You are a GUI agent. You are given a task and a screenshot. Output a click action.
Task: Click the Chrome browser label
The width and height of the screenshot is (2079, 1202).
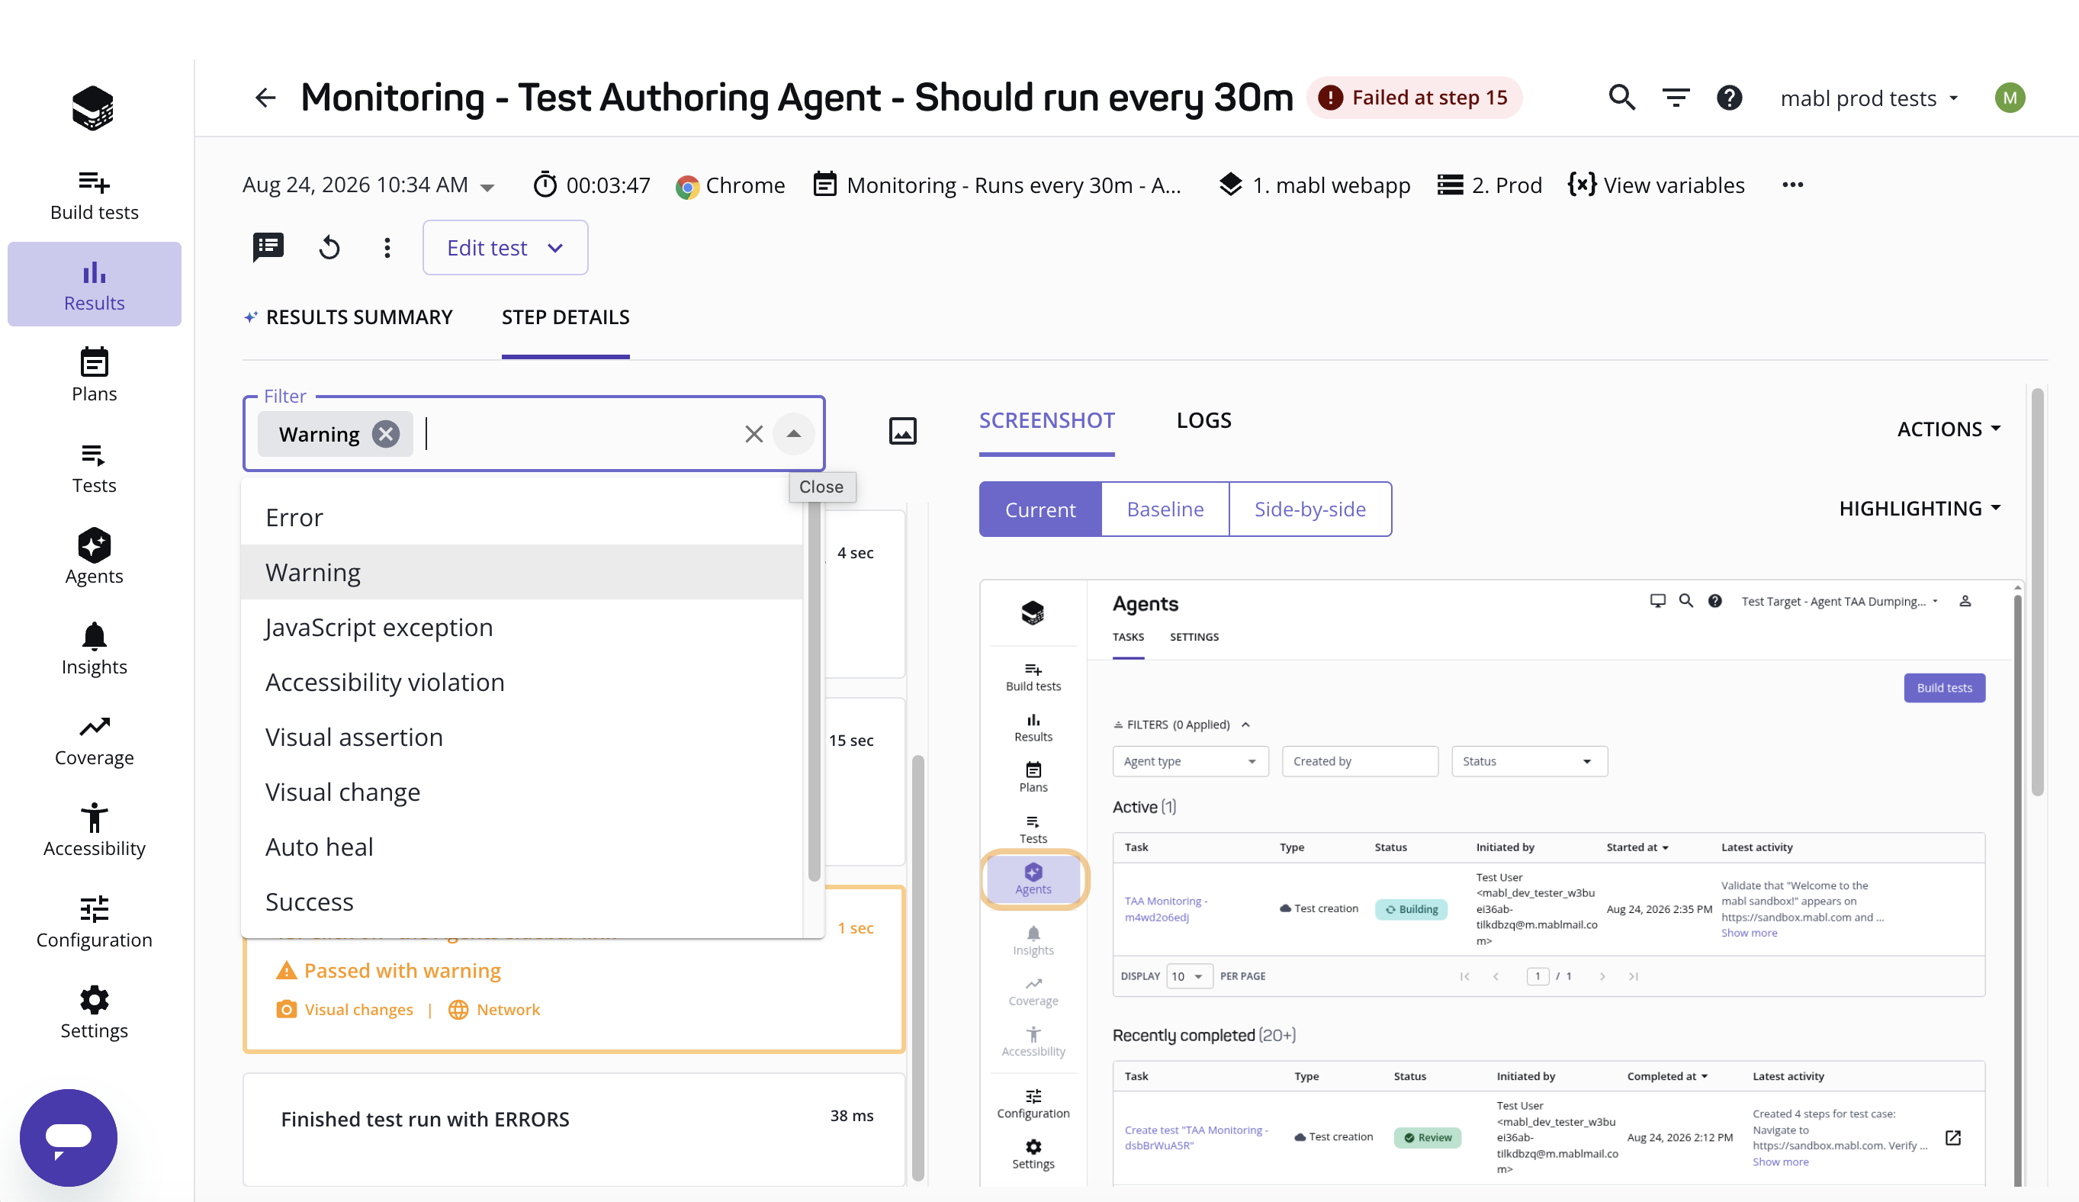pyautogui.click(x=730, y=185)
